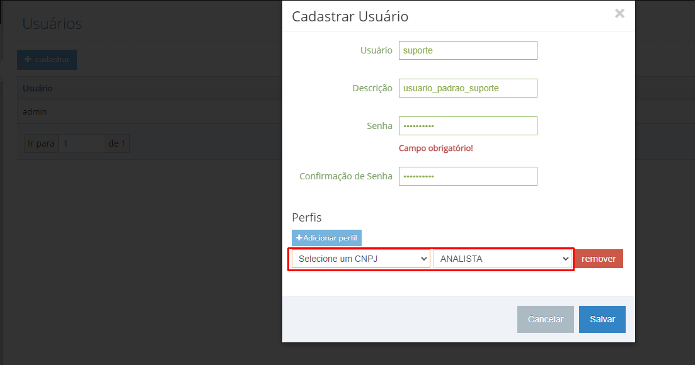The width and height of the screenshot is (695, 365).
Task: Focus the Usuário field containing suporte
Action: pyautogui.click(x=468, y=50)
